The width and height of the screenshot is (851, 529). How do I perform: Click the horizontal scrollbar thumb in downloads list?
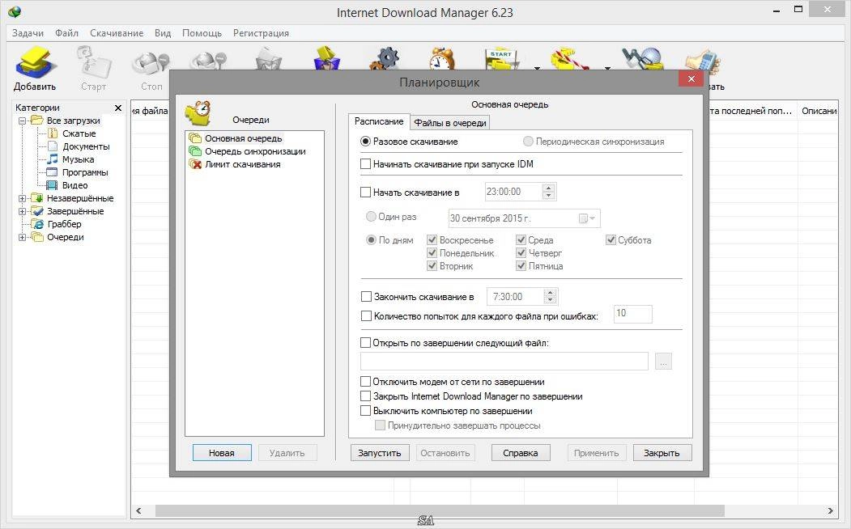[440, 510]
